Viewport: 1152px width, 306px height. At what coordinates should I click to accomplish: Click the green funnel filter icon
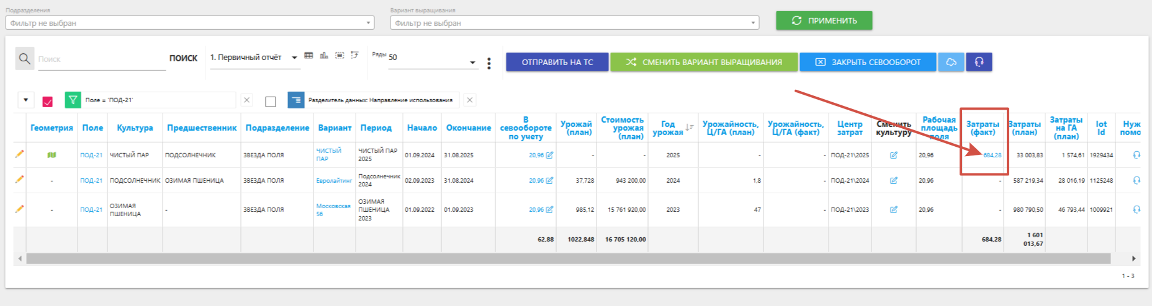pyautogui.click(x=73, y=100)
